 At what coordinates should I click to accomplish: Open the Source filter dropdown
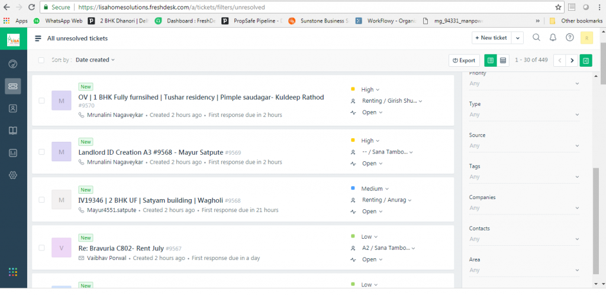(524, 146)
